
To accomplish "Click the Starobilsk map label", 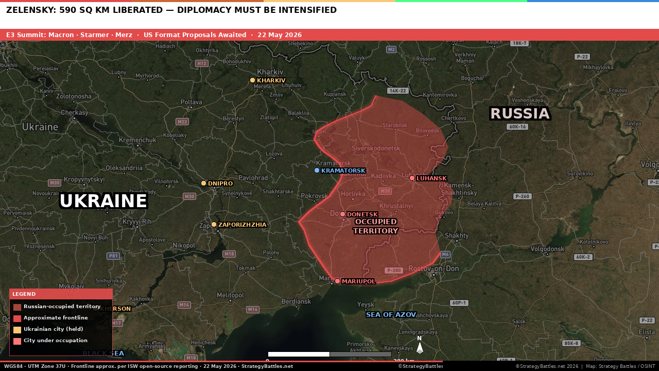I will pyautogui.click(x=395, y=125).
